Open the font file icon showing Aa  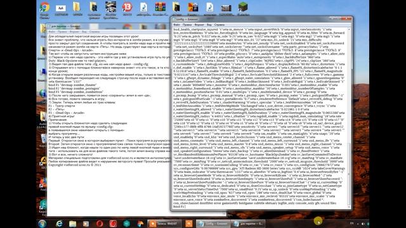tap(61, 8)
